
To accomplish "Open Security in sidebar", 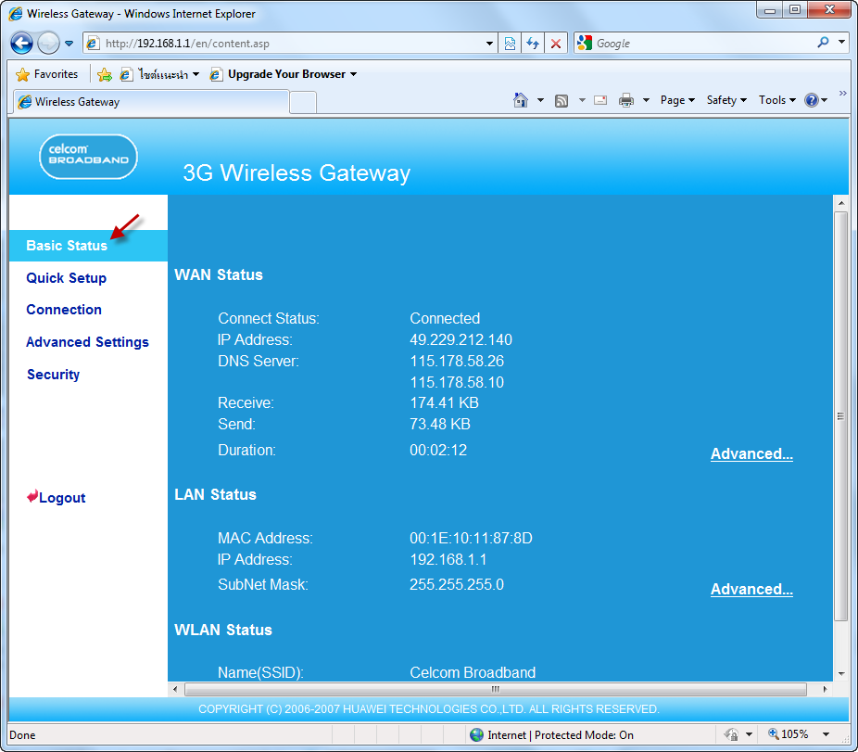I will (x=54, y=375).
